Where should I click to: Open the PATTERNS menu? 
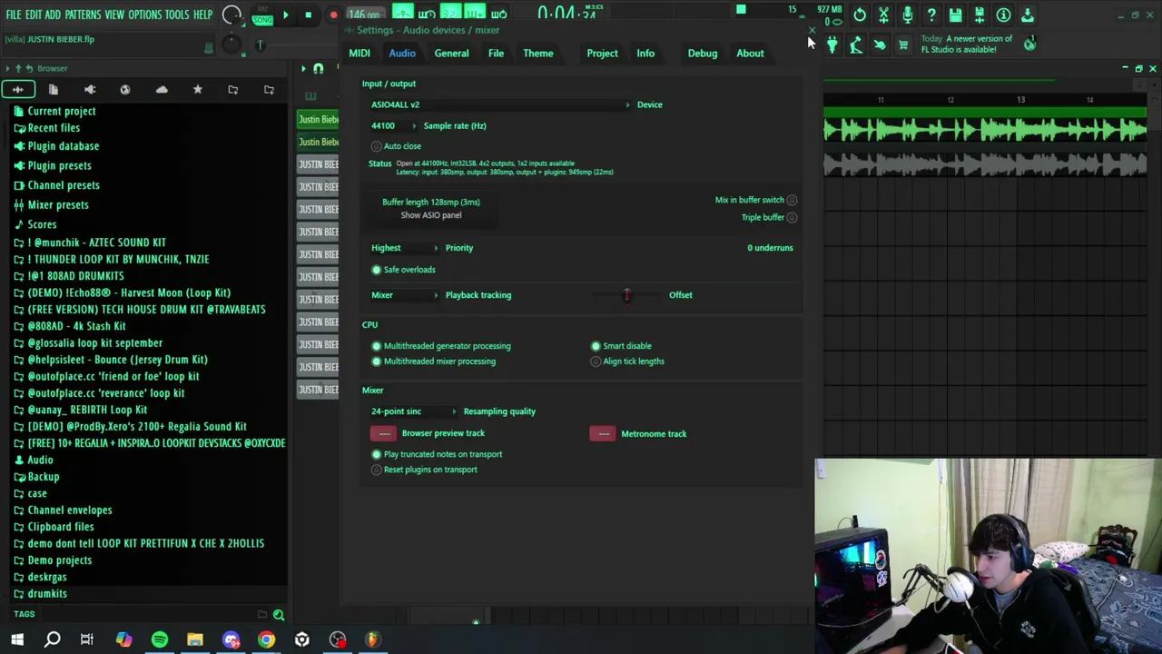(83, 15)
